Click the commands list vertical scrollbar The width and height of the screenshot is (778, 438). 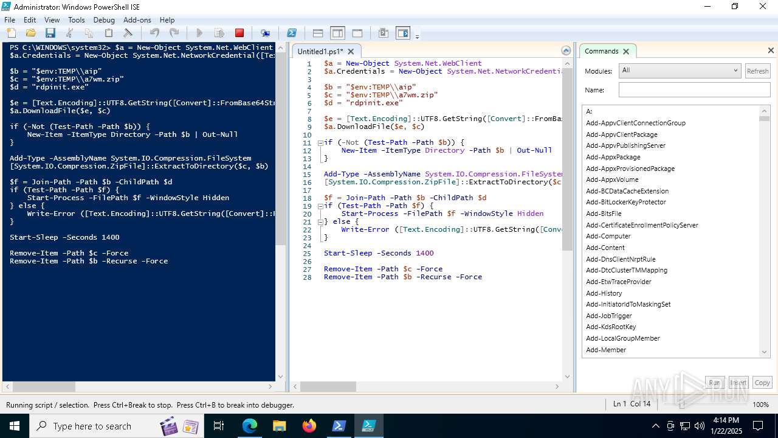[x=765, y=231]
